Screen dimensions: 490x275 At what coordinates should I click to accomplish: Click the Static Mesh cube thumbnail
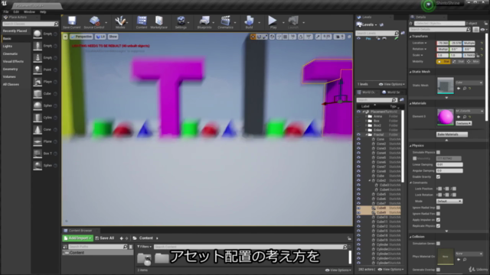pos(446,86)
